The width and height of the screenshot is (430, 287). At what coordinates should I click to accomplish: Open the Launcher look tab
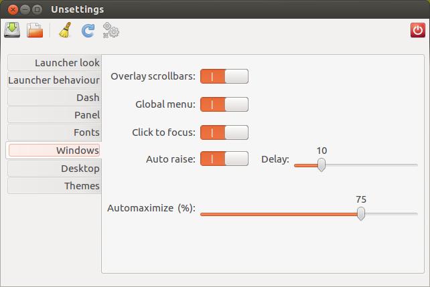(54, 63)
